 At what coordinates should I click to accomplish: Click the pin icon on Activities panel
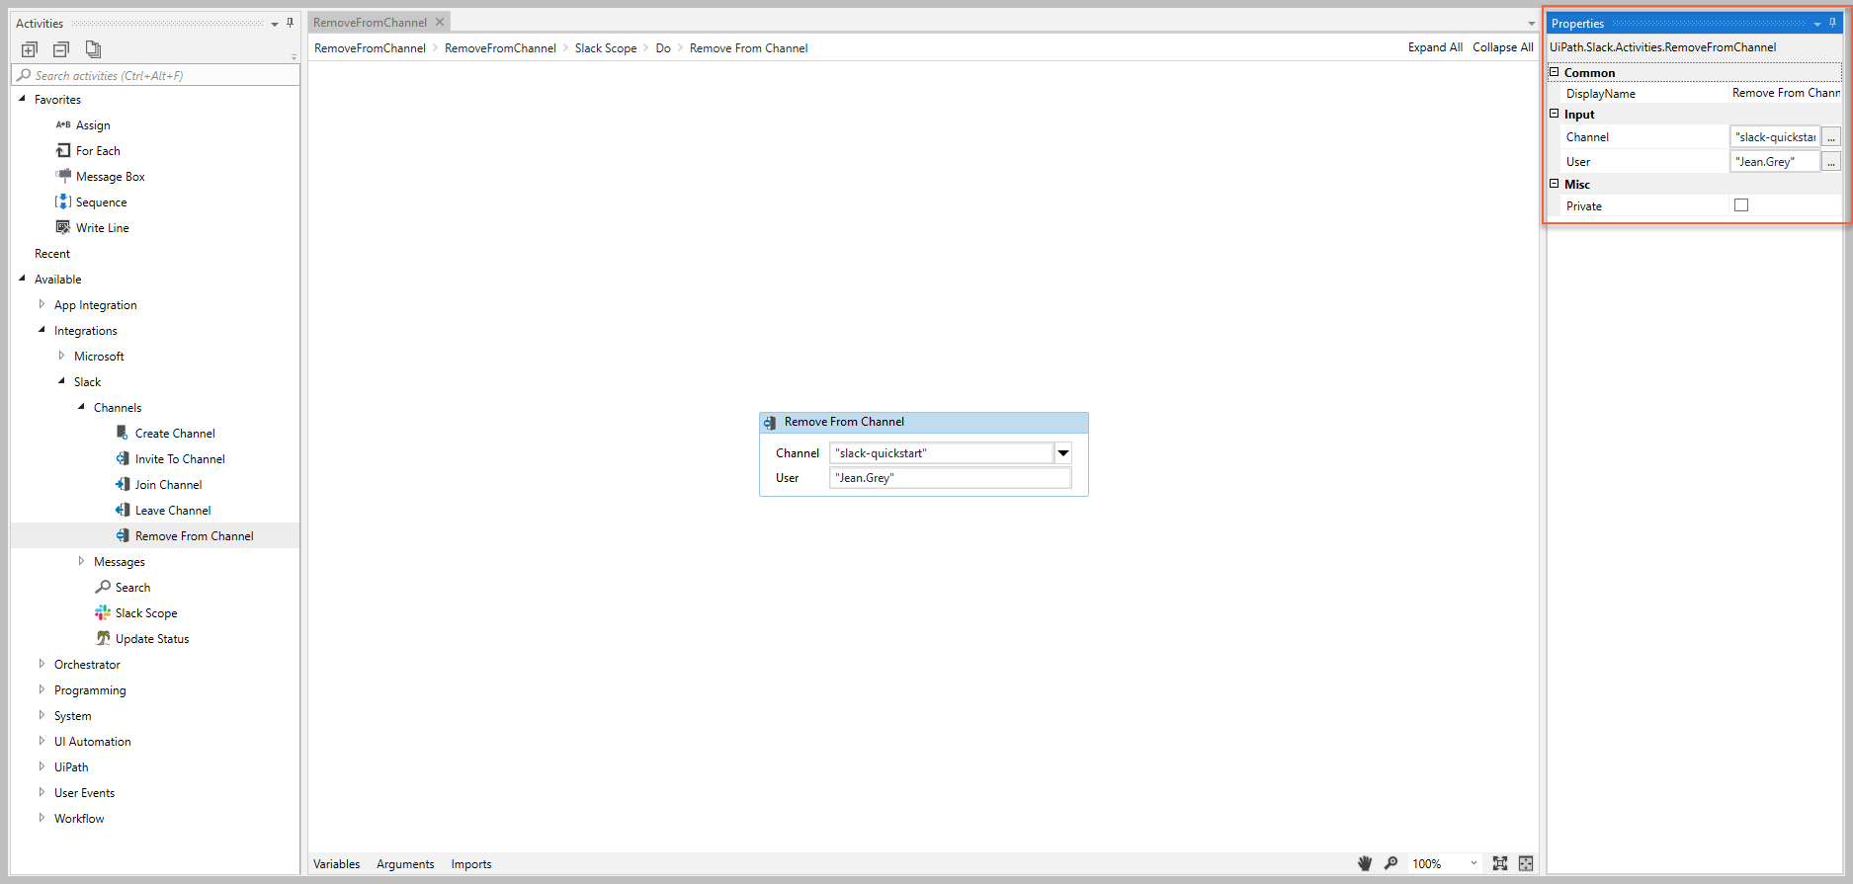point(290,23)
